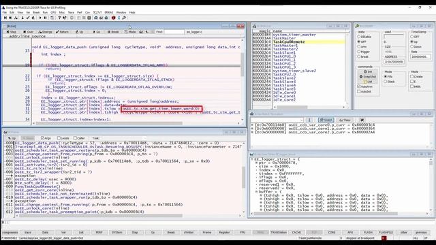Expand the osEE_ccb_var_core0.p_curr entry

click(x=252, y=125)
